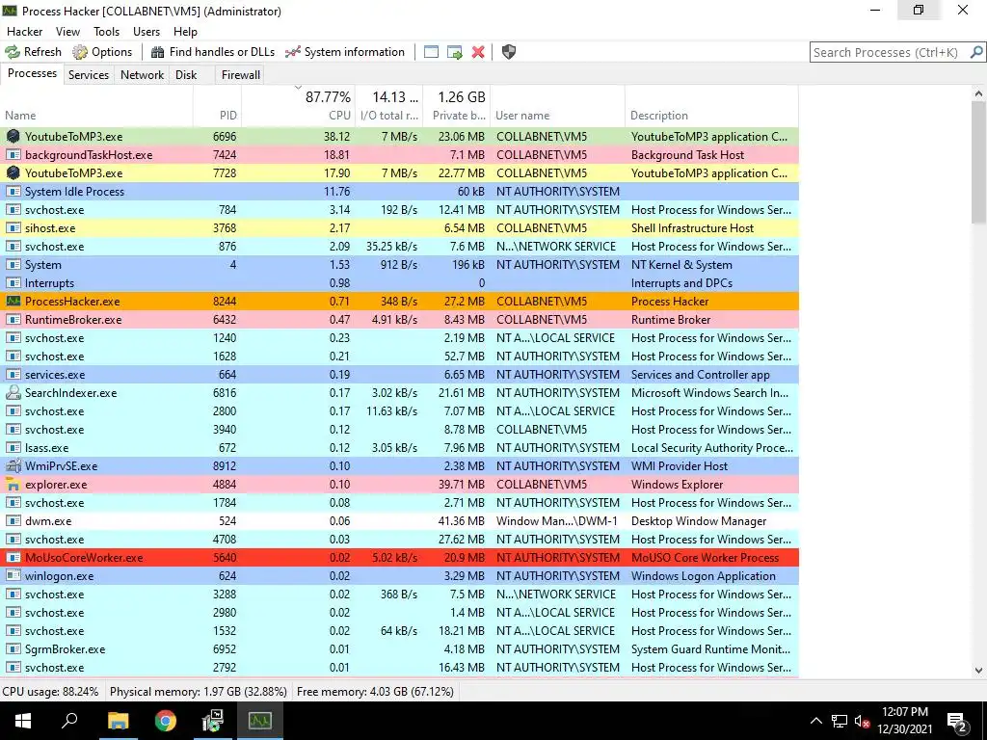
Task: Click the magnifier icon in the search box
Action: [x=976, y=52]
